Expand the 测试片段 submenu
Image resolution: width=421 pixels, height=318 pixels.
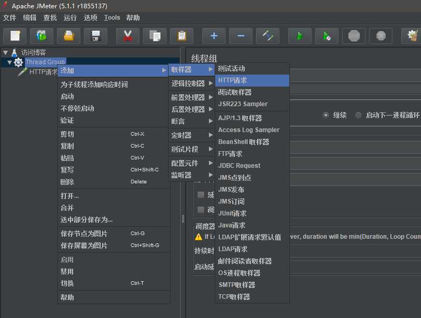[x=191, y=149]
